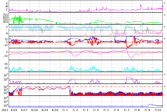Viewport: 167px width, 112px height.
Task: Click the 10 tick on the red-blue field panel
Action: click(6, 39)
